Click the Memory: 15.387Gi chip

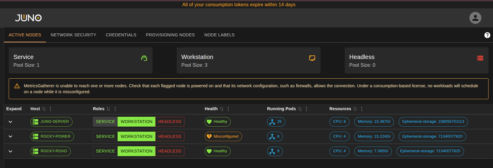click(374, 122)
